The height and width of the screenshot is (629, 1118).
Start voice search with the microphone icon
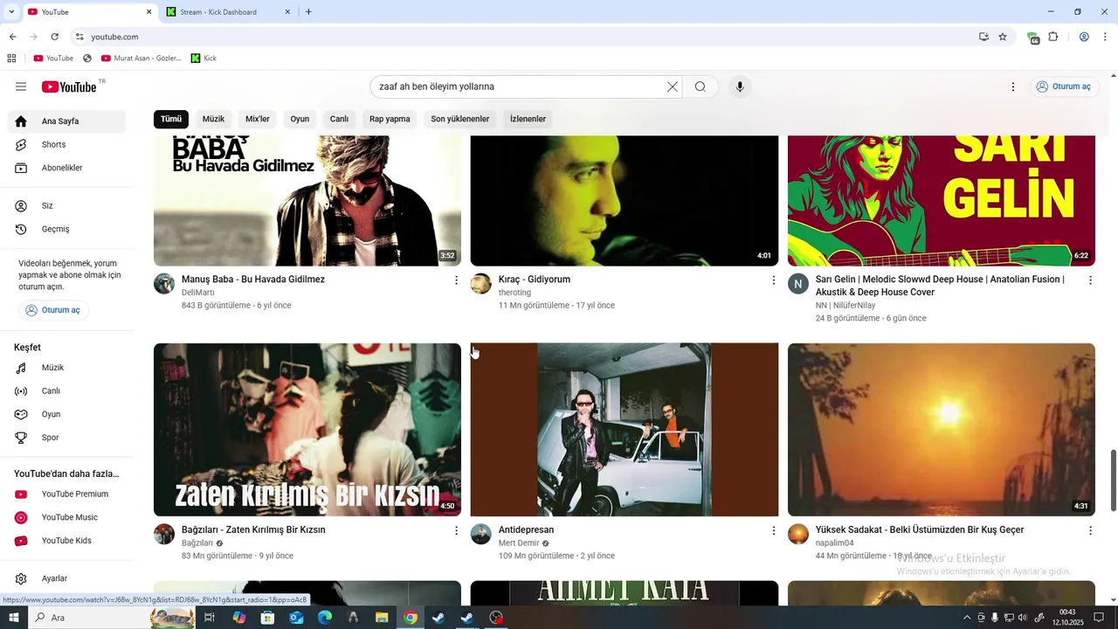[x=740, y=86]
